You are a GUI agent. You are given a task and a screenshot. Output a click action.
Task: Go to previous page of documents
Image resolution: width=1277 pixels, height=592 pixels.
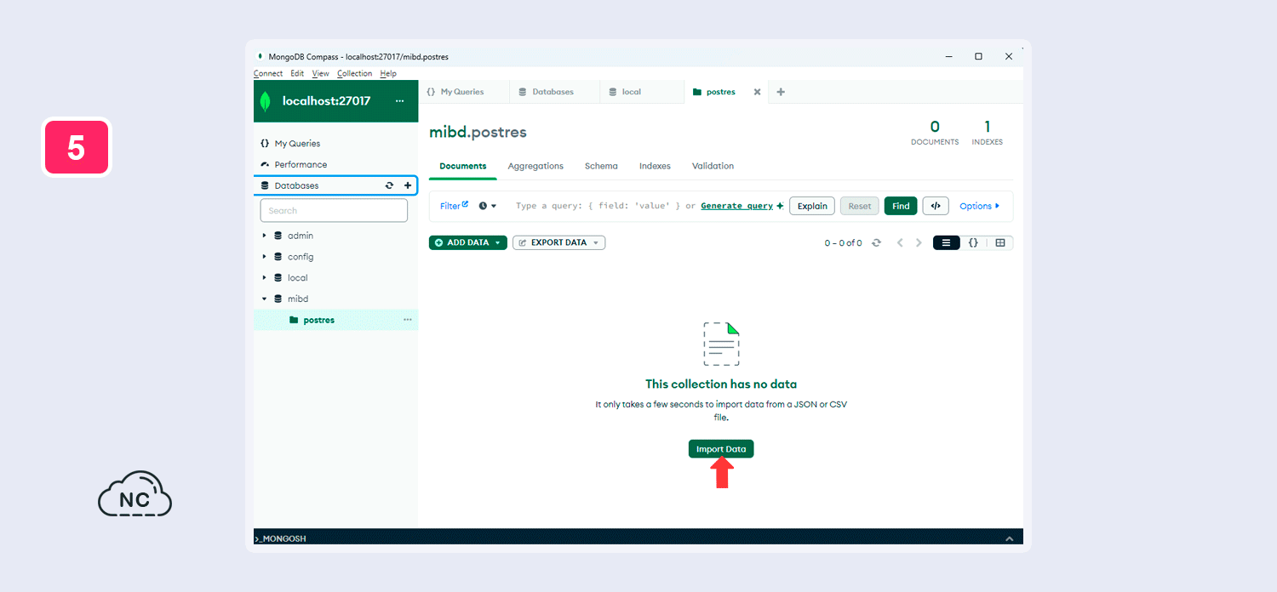(x=900, y=242)
